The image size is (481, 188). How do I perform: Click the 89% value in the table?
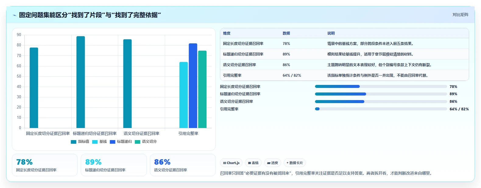point(286,54)
